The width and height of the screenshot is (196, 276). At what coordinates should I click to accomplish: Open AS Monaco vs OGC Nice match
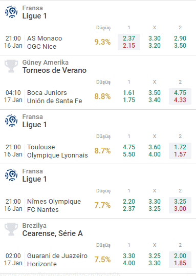pyautogui.click(x=45, y=43)
